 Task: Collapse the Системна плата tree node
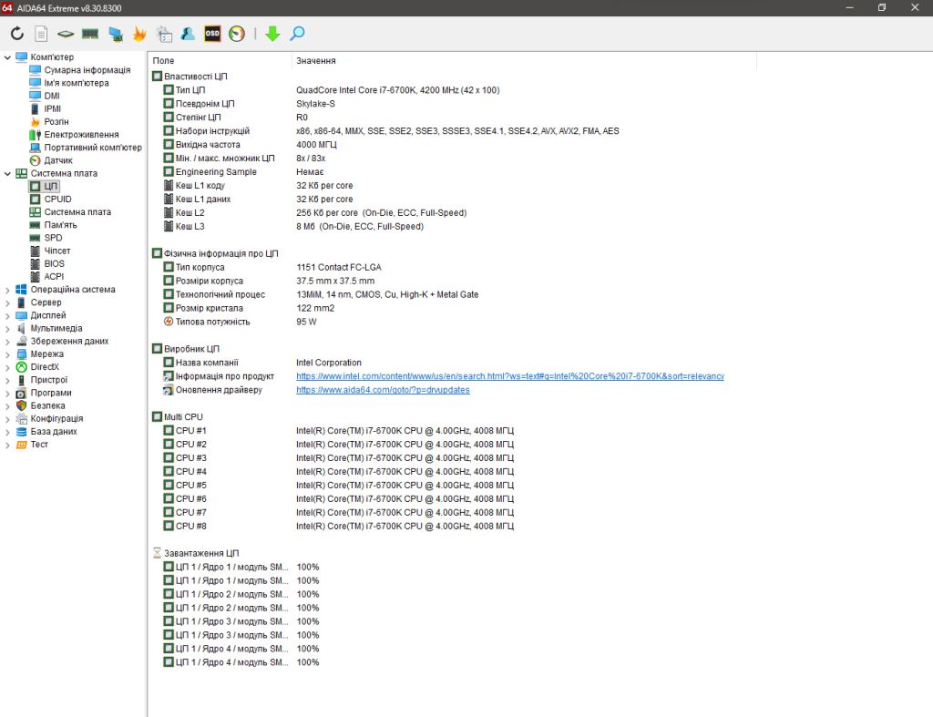pyautogui.click(x=7, y=174)
